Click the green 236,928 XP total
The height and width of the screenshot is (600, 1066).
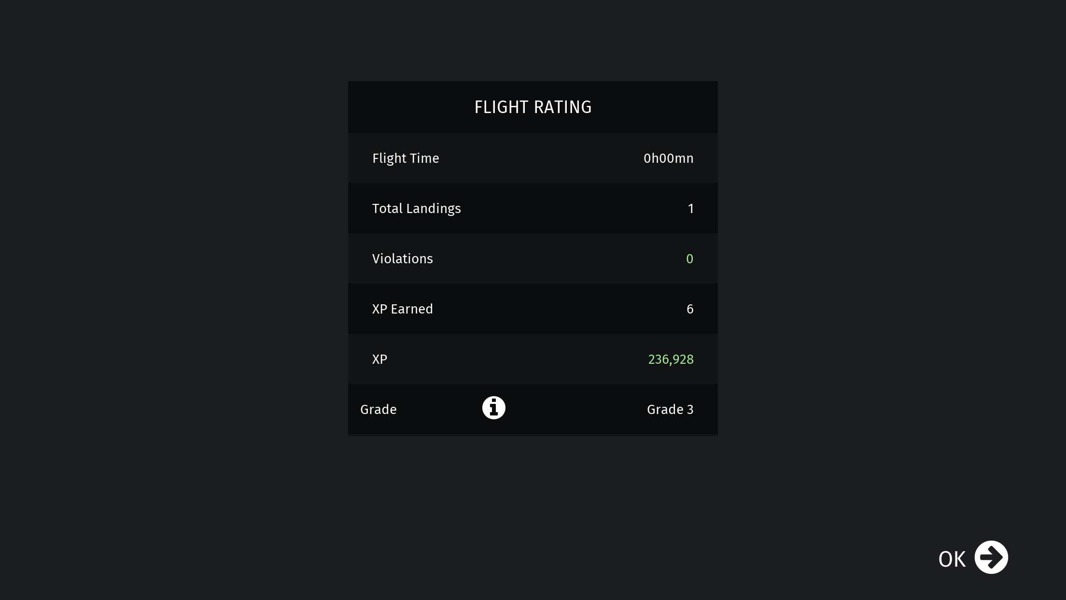[671, 359]
